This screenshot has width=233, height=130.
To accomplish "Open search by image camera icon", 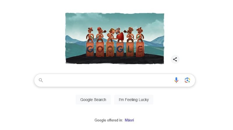I will coord(187,80).
